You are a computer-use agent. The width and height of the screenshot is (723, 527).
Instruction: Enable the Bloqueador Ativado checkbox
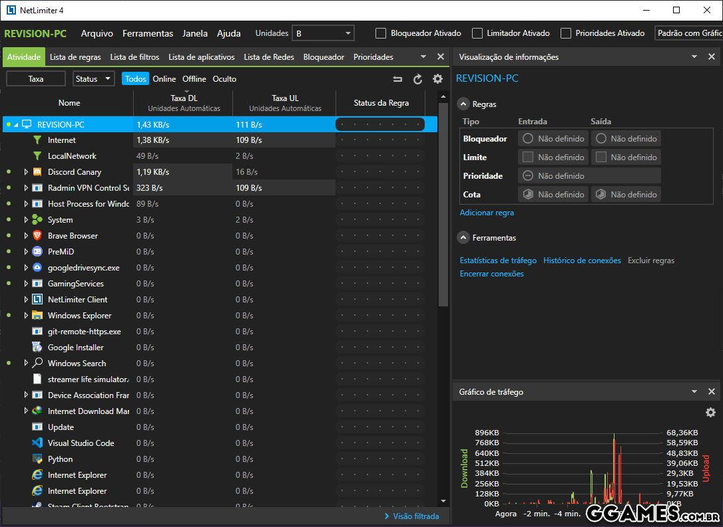coord(381,33)
